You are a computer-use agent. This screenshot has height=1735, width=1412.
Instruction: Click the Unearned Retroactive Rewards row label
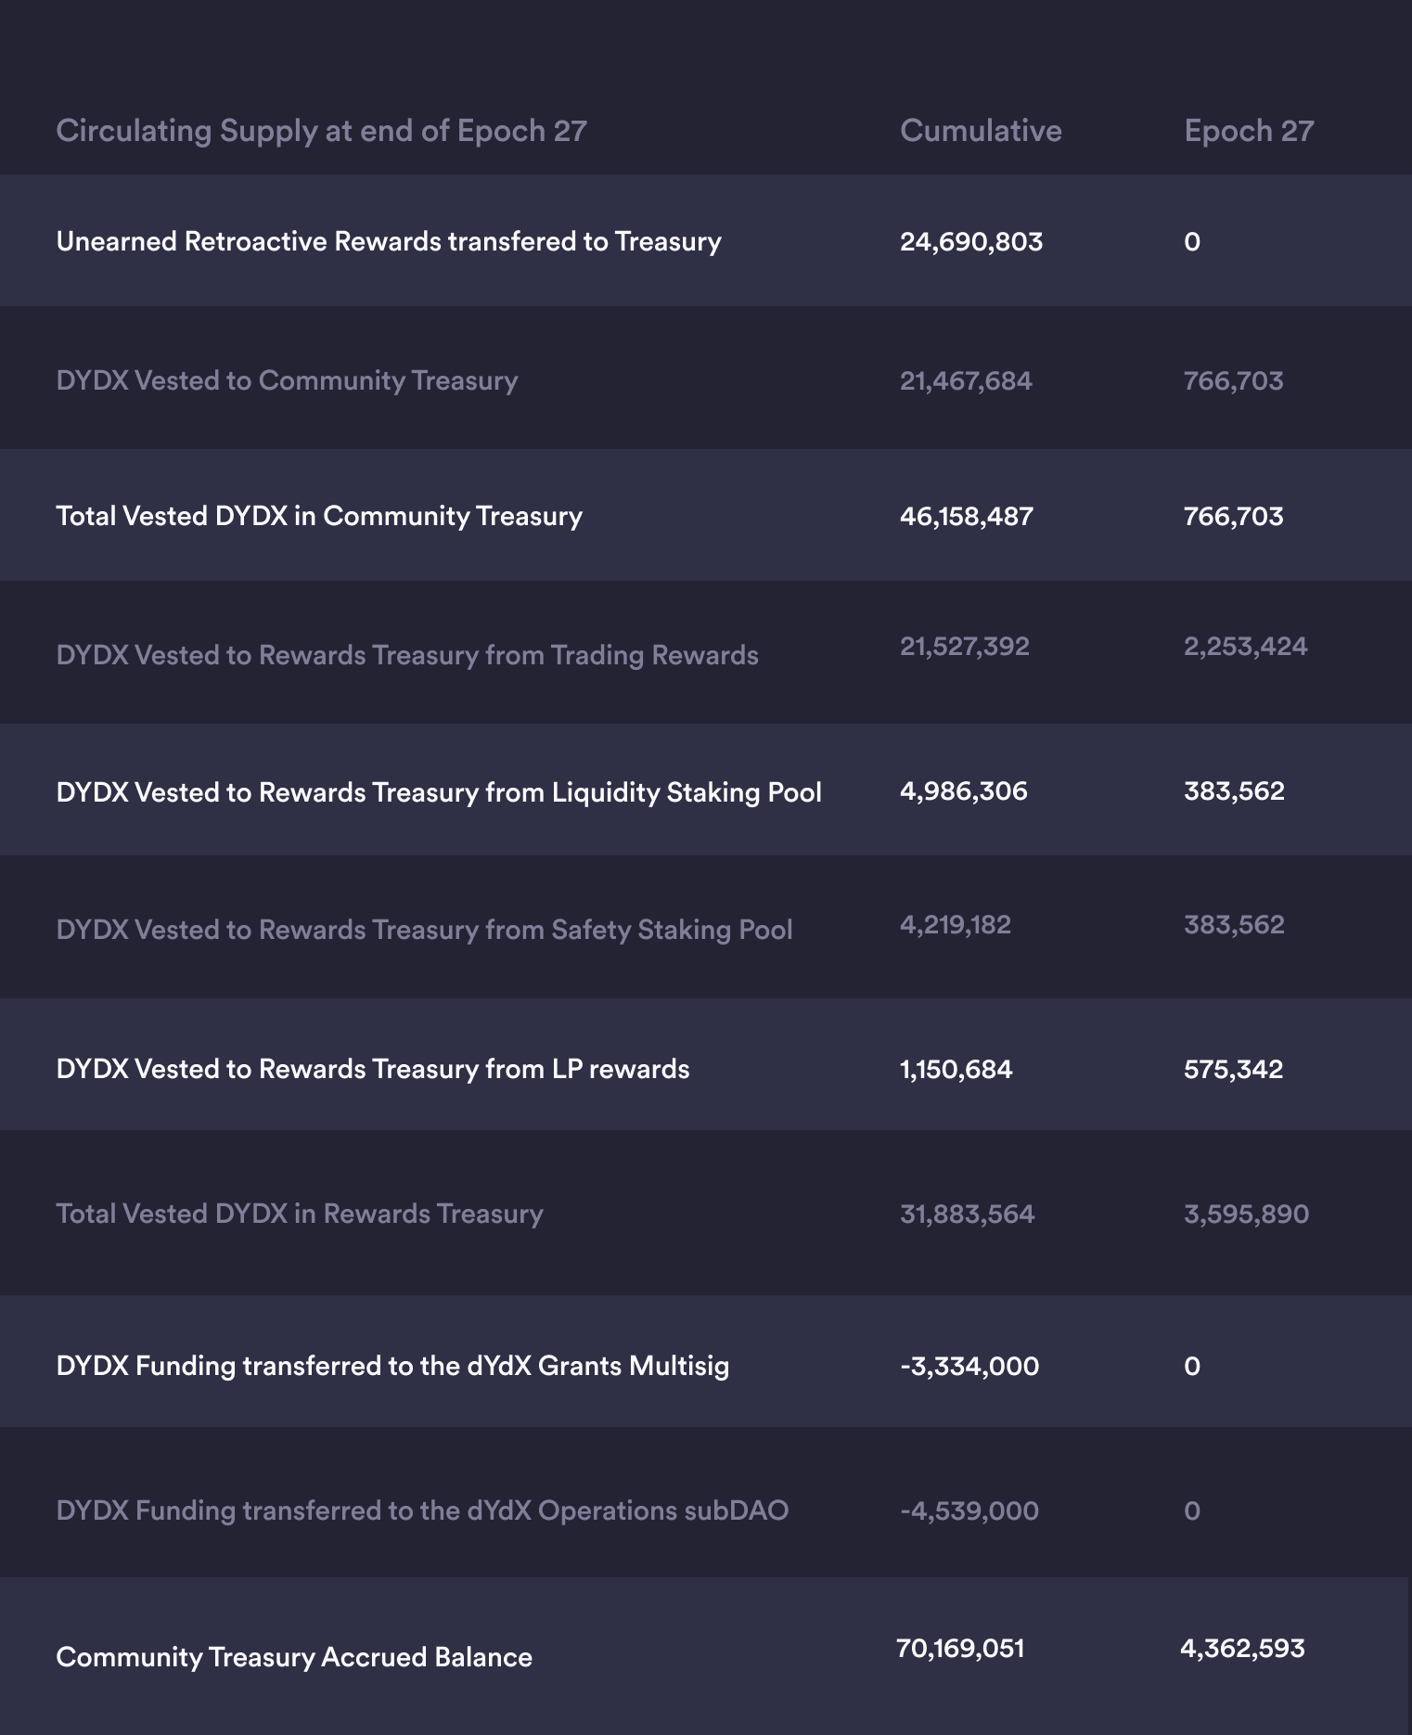(x=389, y=241)
